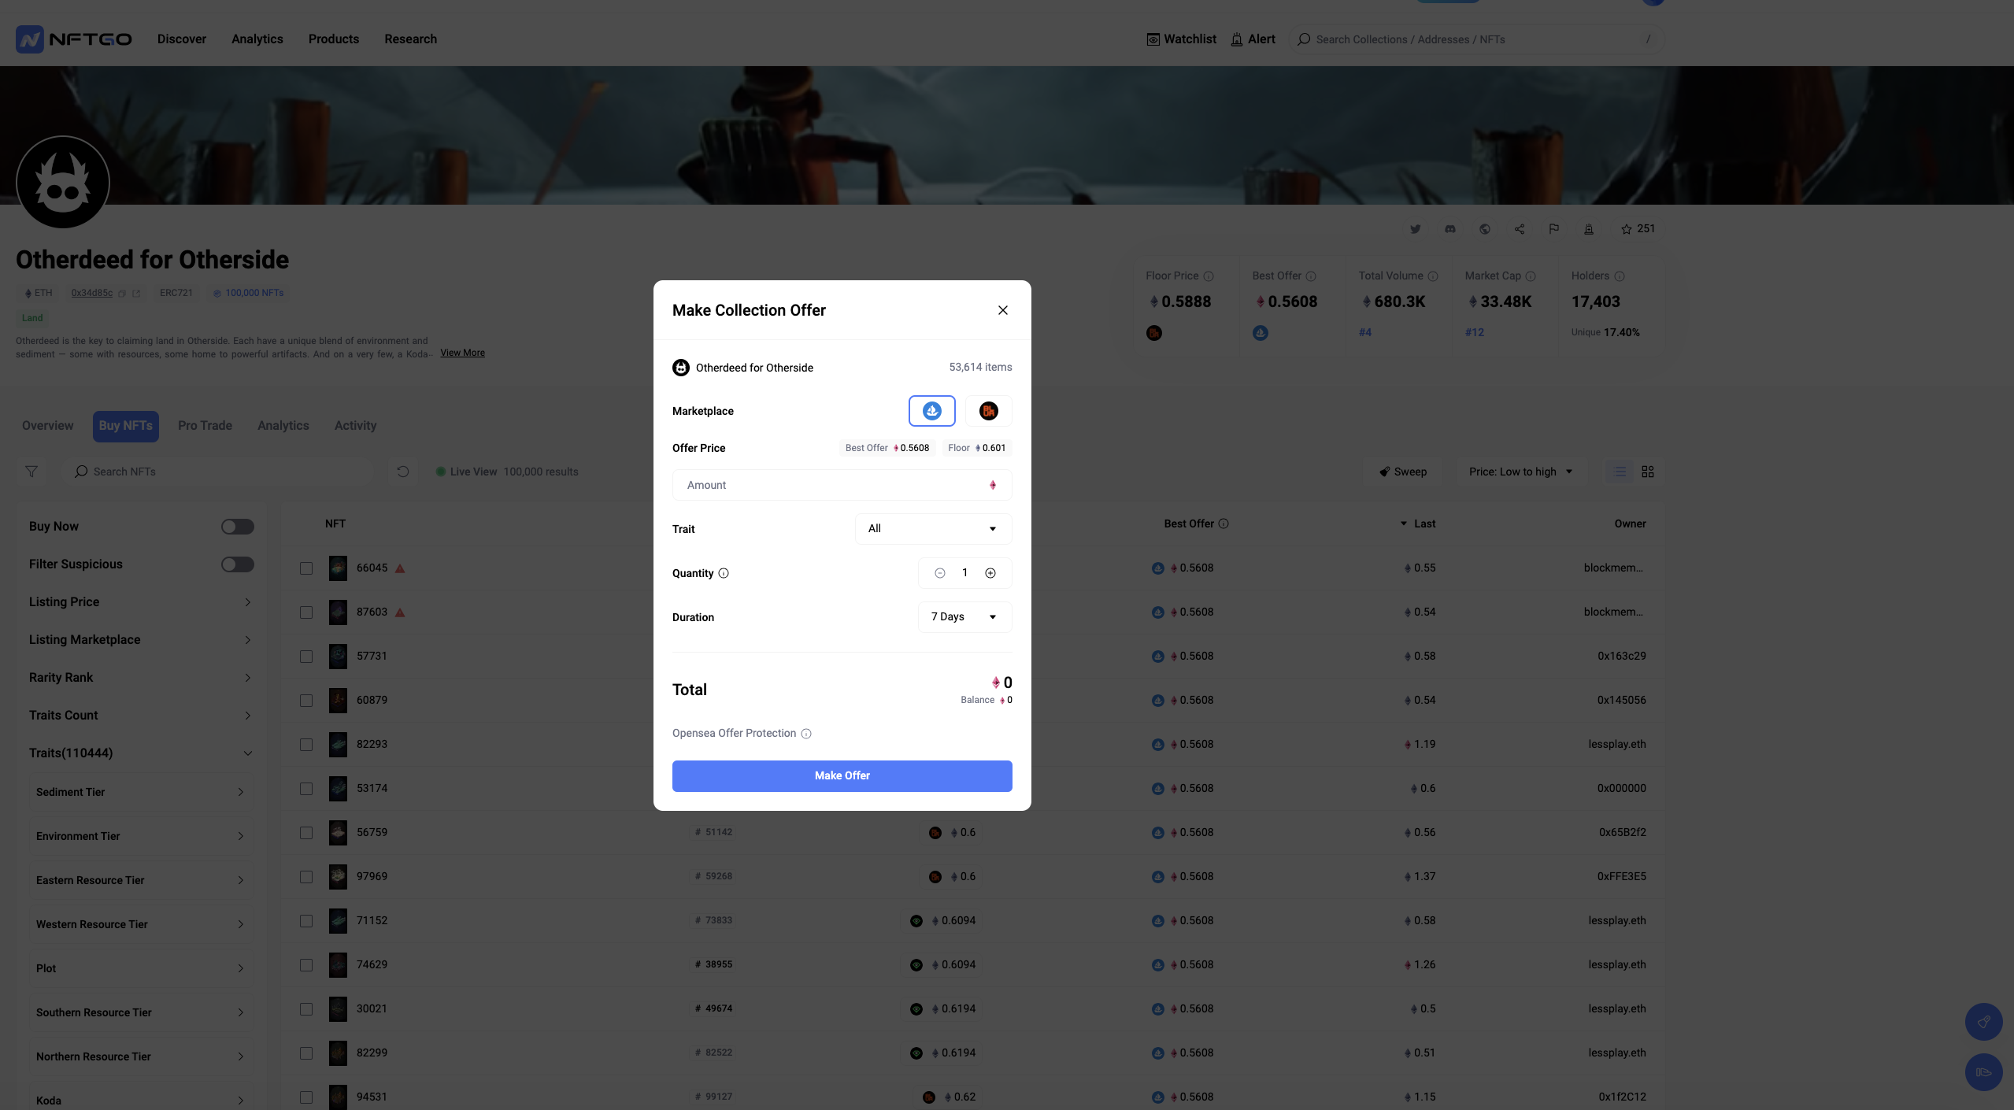Click the Make Offer button
Viewport: 2014px width, 1110px height.
[842, 776]
